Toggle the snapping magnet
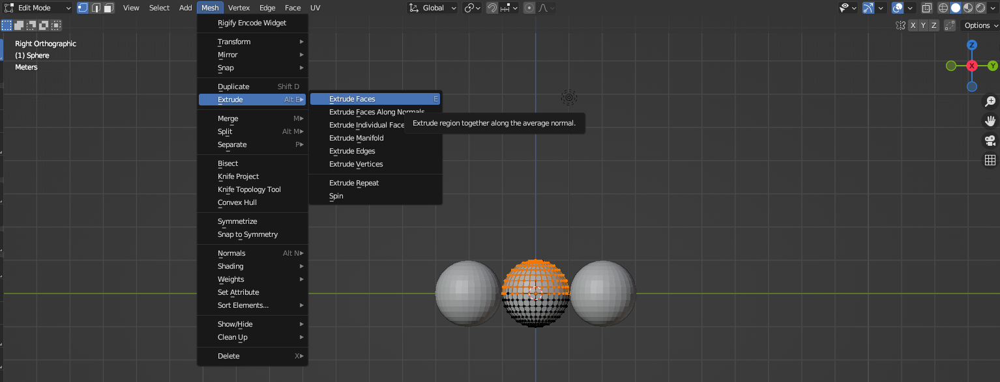1000x382 pixels. 492,7
